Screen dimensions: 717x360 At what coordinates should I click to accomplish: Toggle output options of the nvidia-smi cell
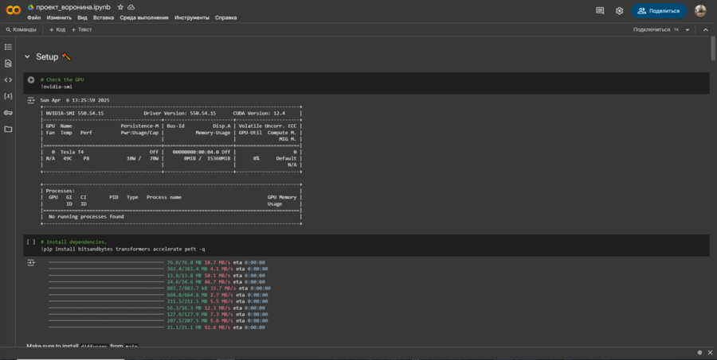tap(31, 101)
